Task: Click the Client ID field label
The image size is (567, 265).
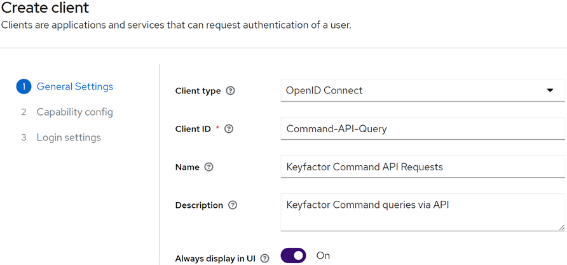Action: pos(193,129)
